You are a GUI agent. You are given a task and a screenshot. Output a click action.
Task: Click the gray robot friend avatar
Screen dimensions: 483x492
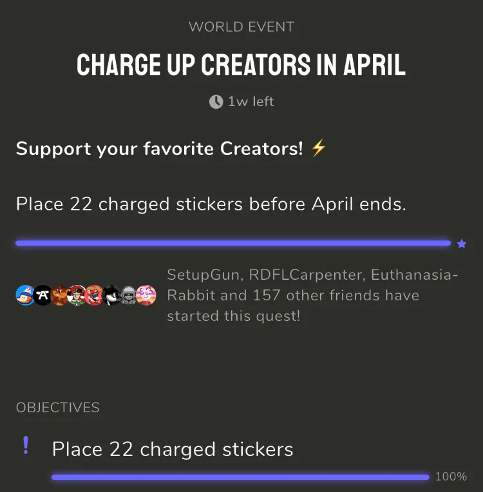[x=129, y=295]
